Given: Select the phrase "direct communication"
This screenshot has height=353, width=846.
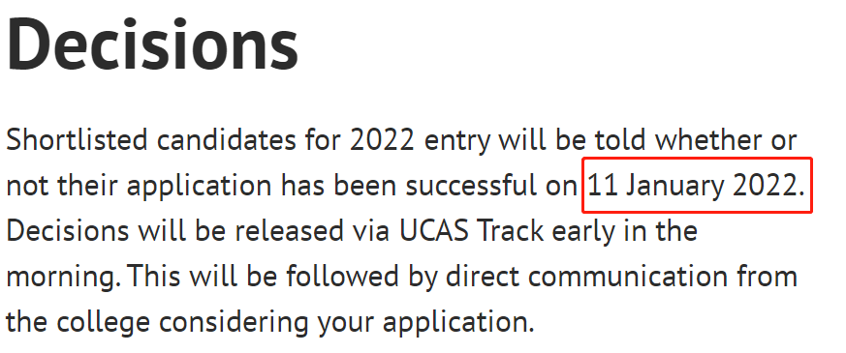Looking at the screenshot, I should (x=628, y=278).
